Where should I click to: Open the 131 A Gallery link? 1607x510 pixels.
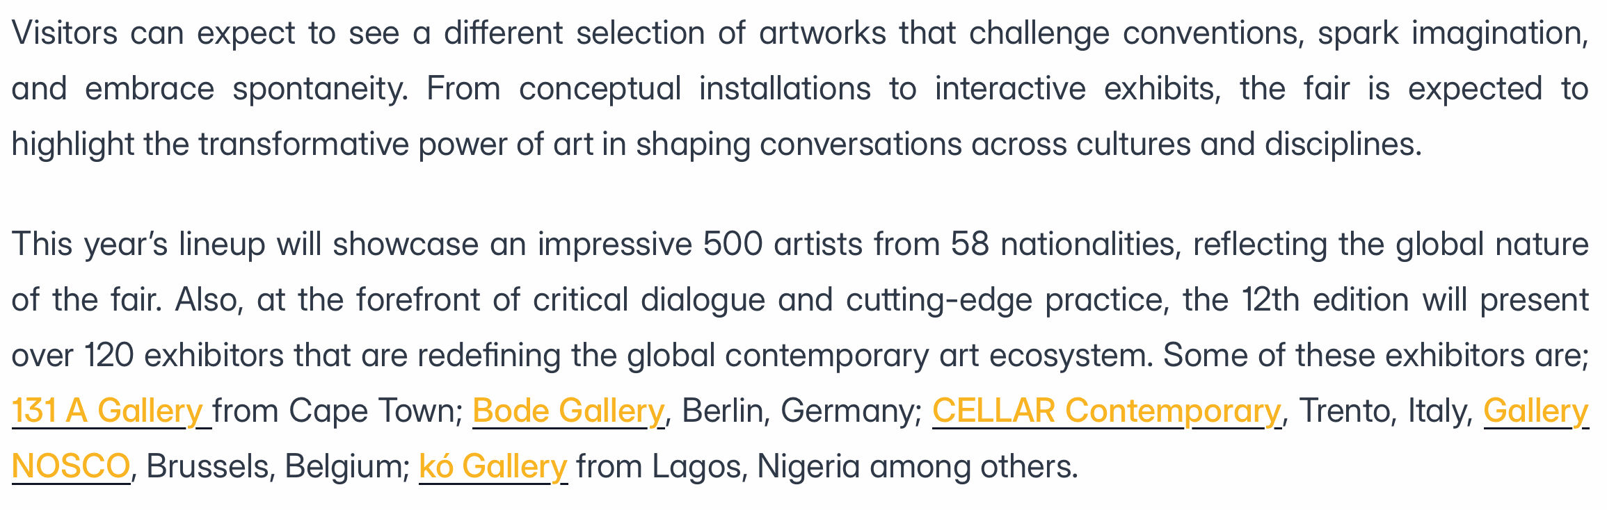click(107, 411)
